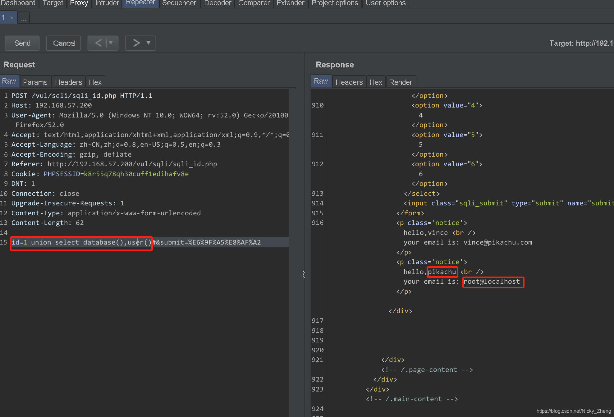The width and height of the screenshot is (614, 417).
Task: Open the Sequencer tab
Action: (x=179, y=3)
